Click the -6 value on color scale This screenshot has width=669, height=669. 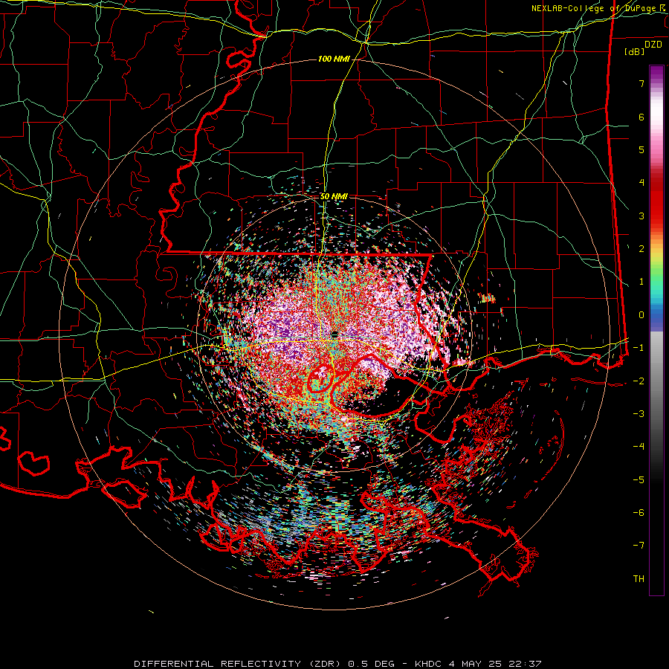(639, 512)
